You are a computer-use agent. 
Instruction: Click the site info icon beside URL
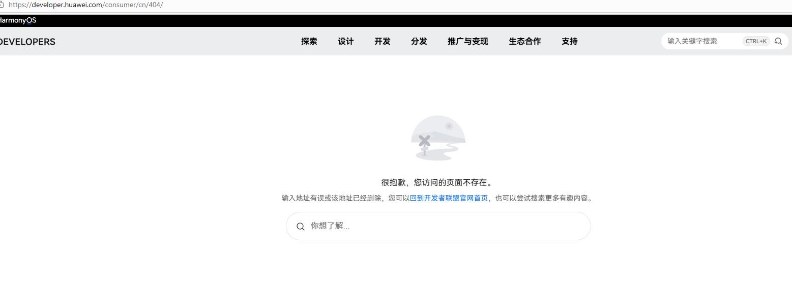coord(2,5)
